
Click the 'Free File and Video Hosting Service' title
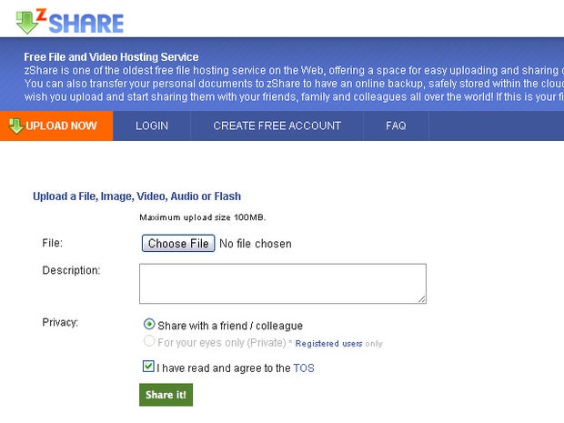pos(111,57)
